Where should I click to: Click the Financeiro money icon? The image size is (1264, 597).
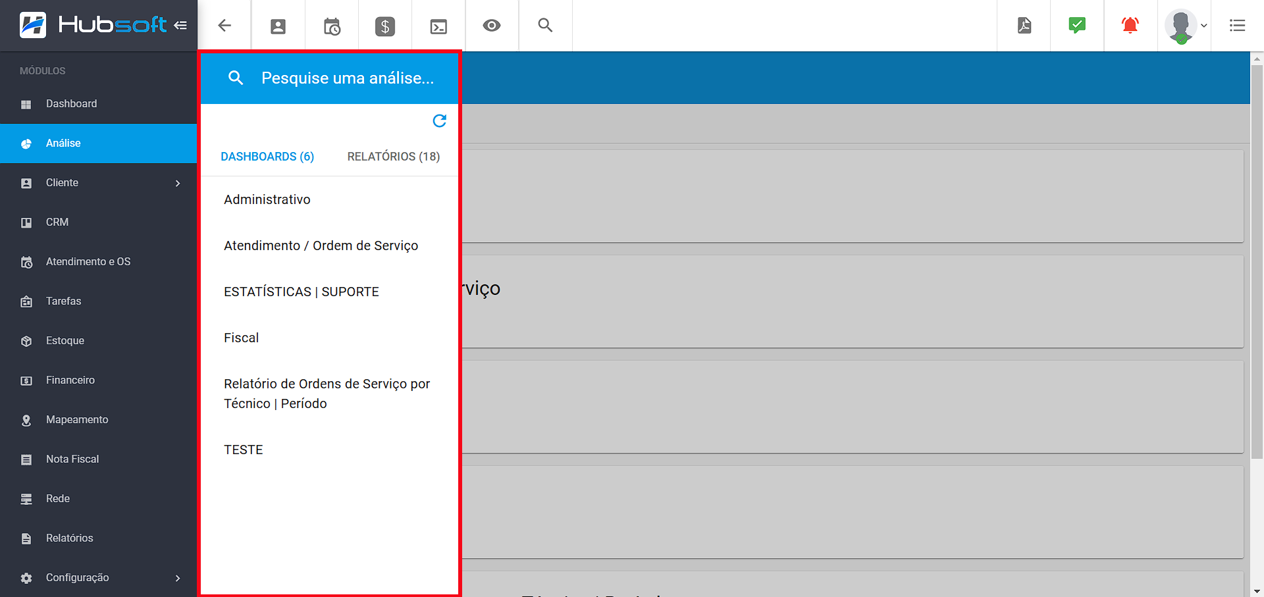pos(26,381)
